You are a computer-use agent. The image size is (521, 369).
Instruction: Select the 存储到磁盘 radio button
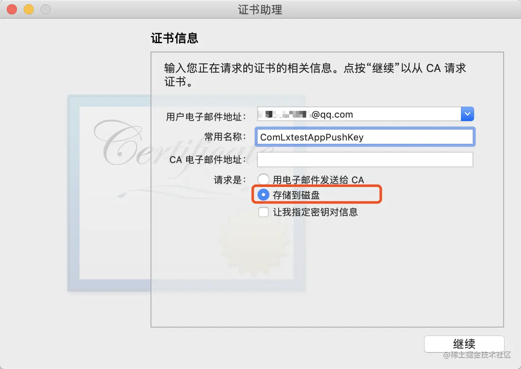click(x=263, y=195)
